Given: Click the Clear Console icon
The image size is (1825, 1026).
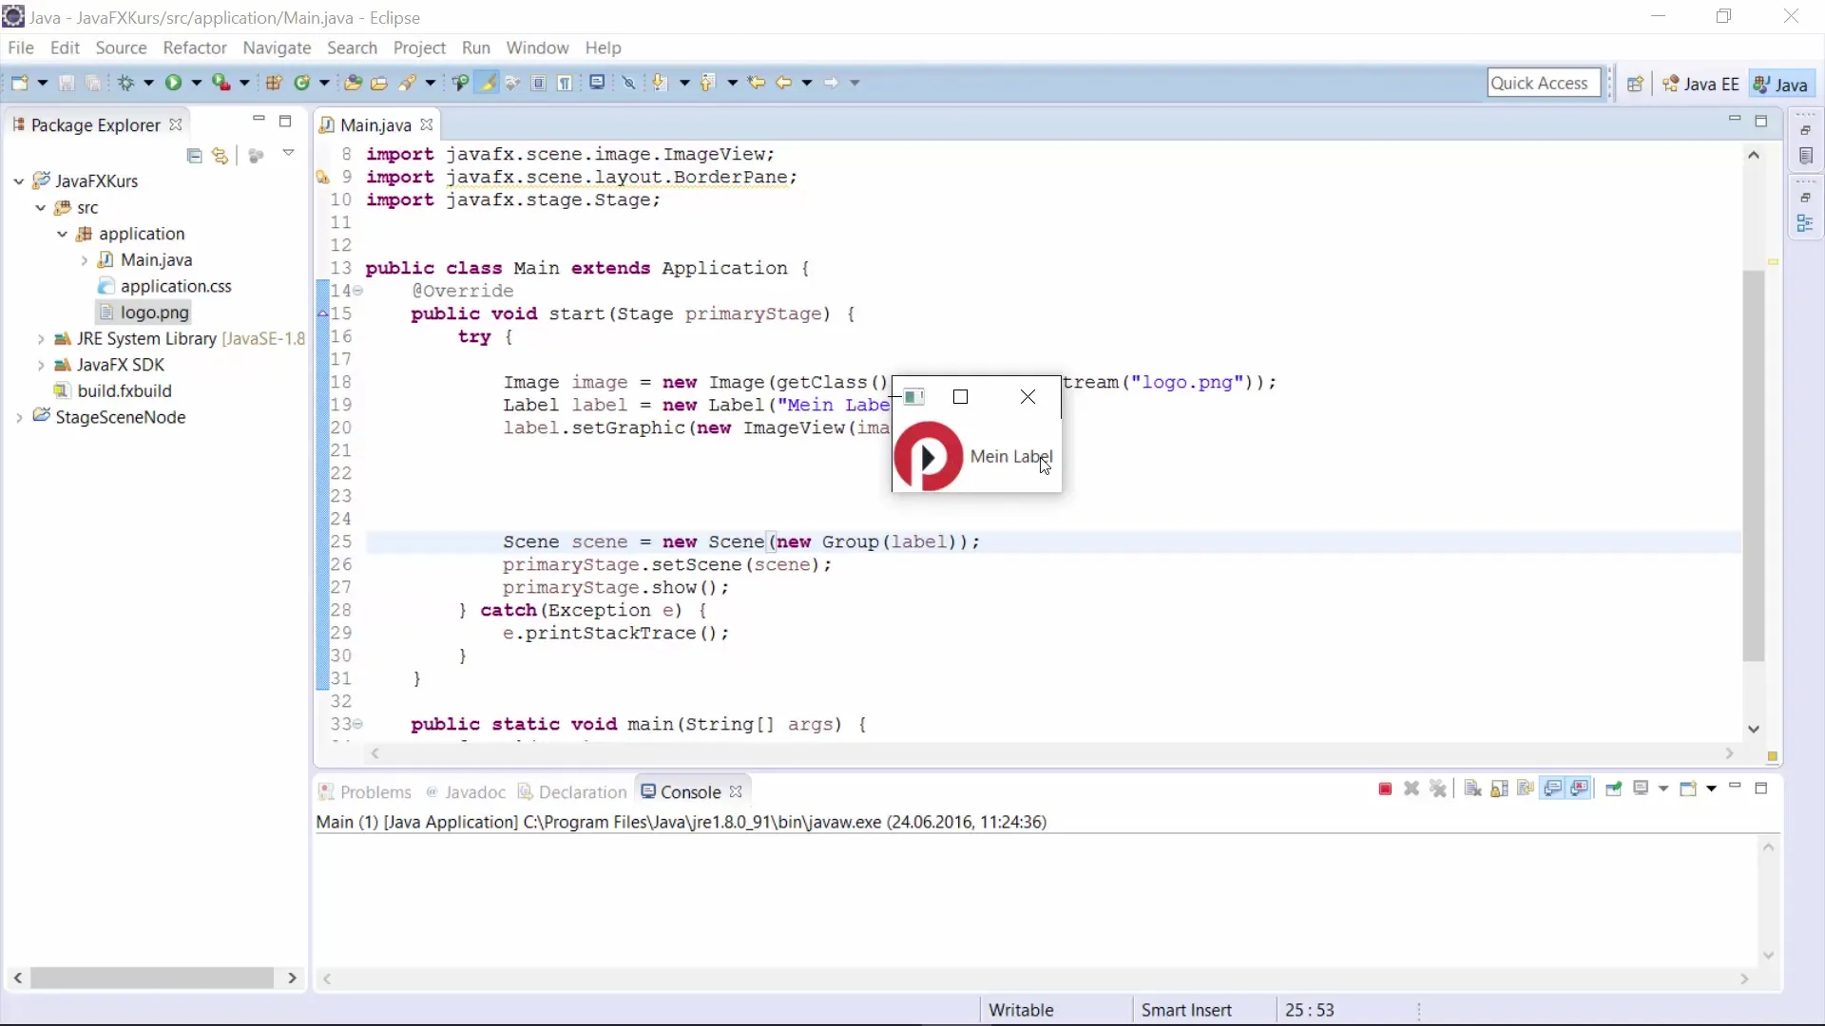Looking at the screenshot, I should point(1472,788).
